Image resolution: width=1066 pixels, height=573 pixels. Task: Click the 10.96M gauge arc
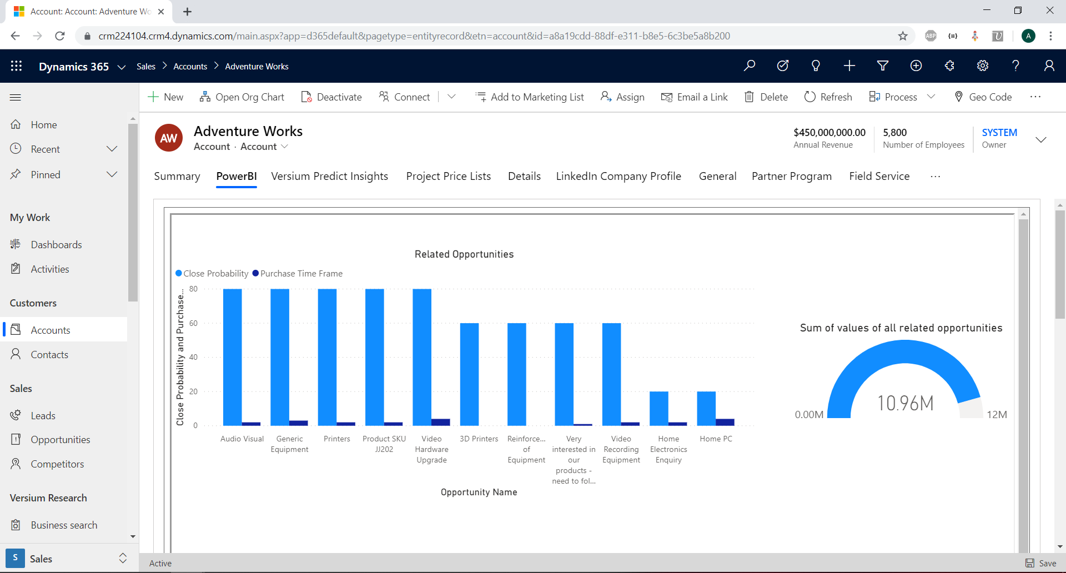pyautogui.click(x=904, y=352)
